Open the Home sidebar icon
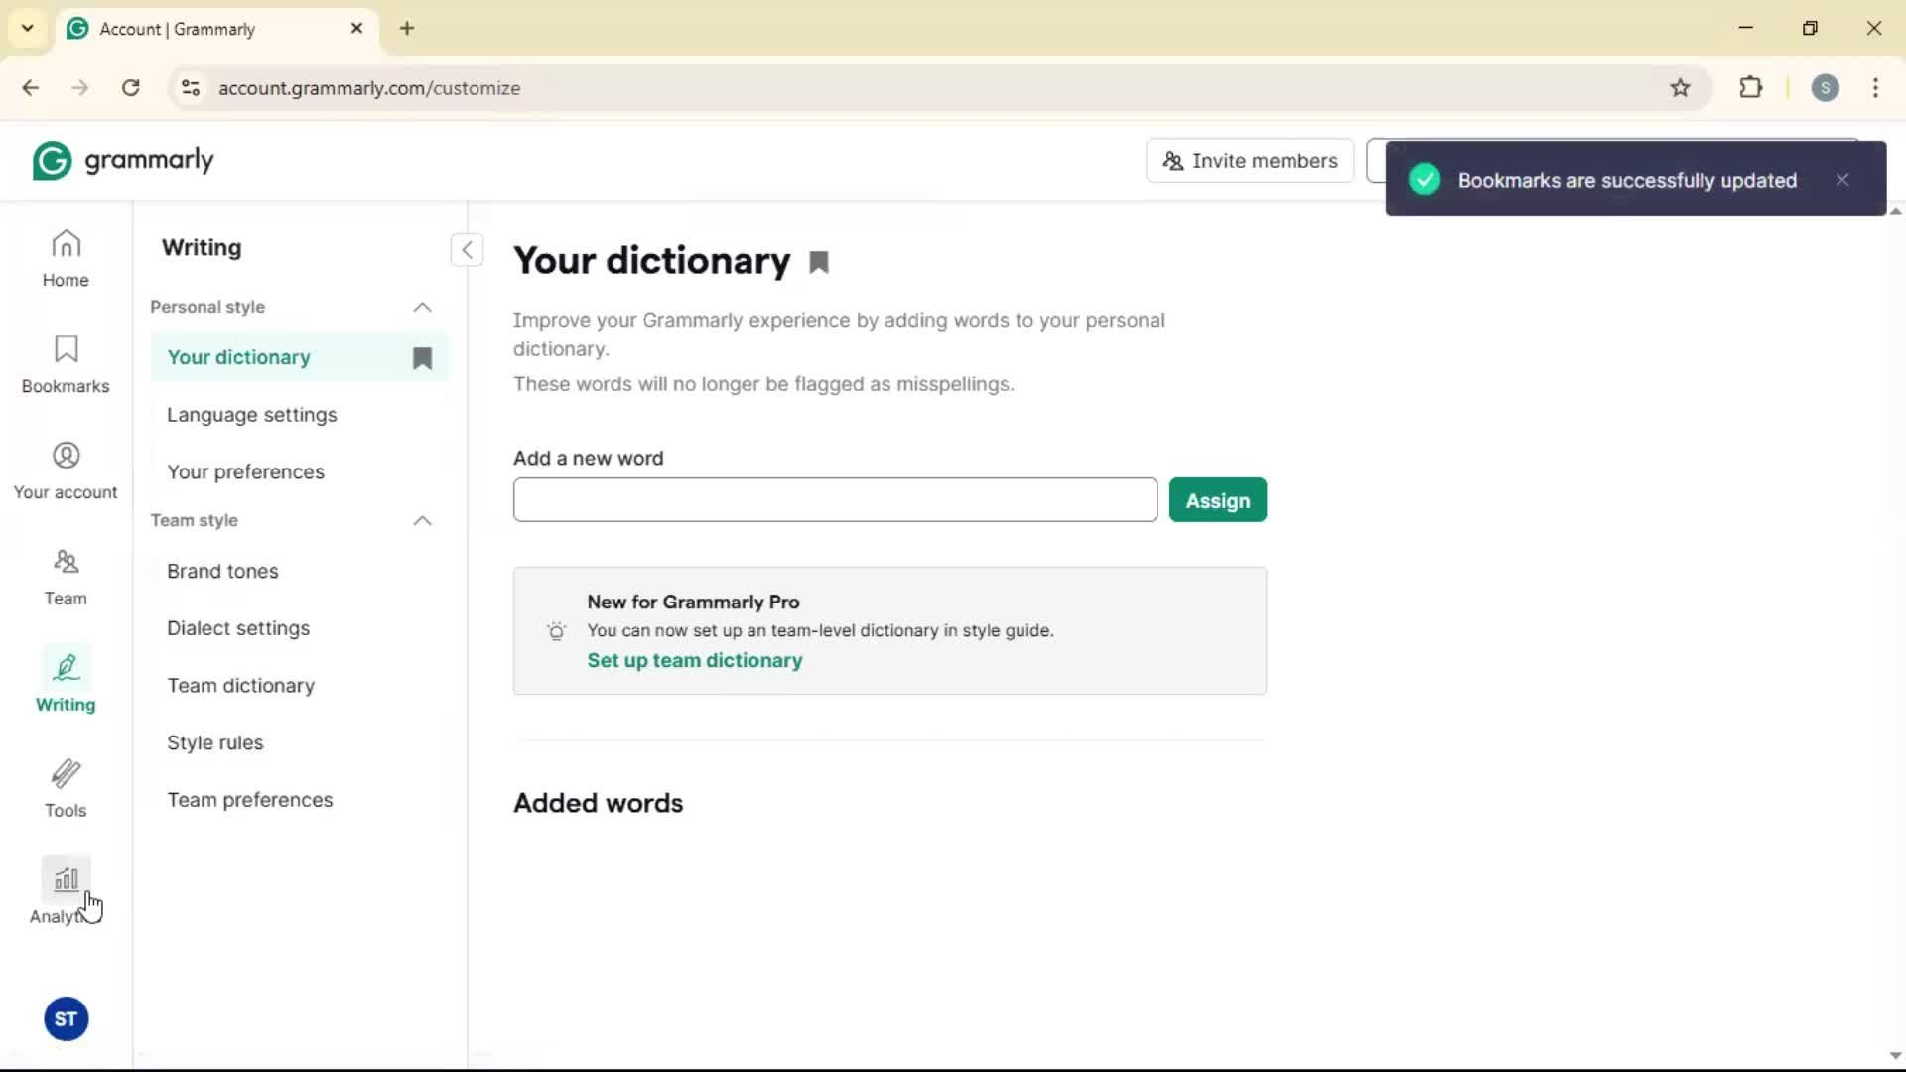 click(x=66, y=258)
